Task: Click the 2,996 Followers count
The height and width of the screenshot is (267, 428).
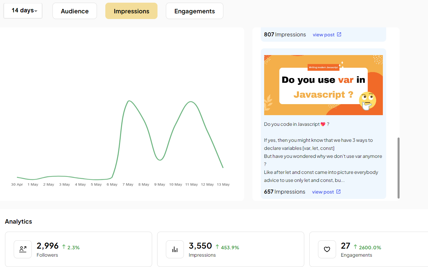Action: (x=47, y=246)
